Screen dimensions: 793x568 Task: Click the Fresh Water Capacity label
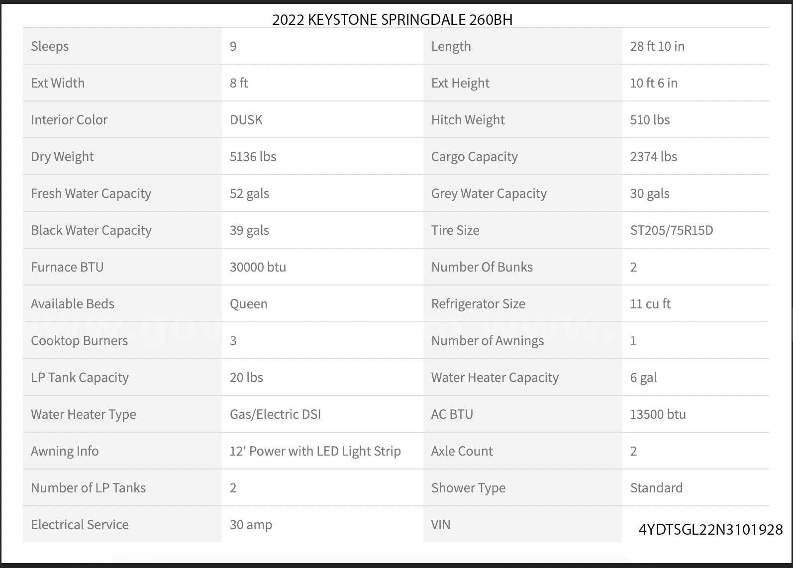click(91, 193)
